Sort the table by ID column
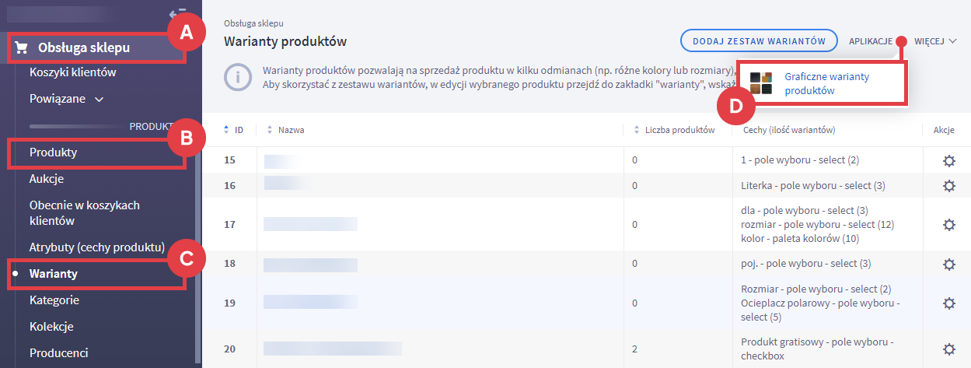This screenshot has height=368, width=971. tap(233, 130)
